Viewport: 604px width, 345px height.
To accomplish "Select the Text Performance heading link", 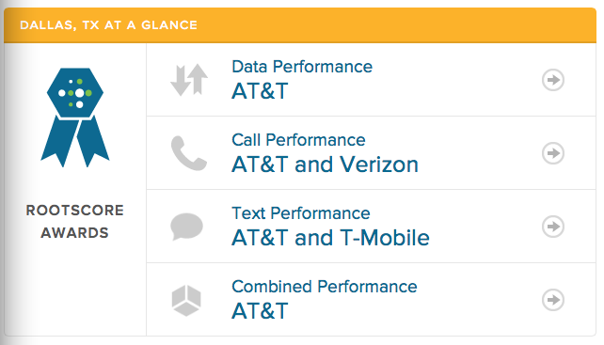I will [301, 213].
